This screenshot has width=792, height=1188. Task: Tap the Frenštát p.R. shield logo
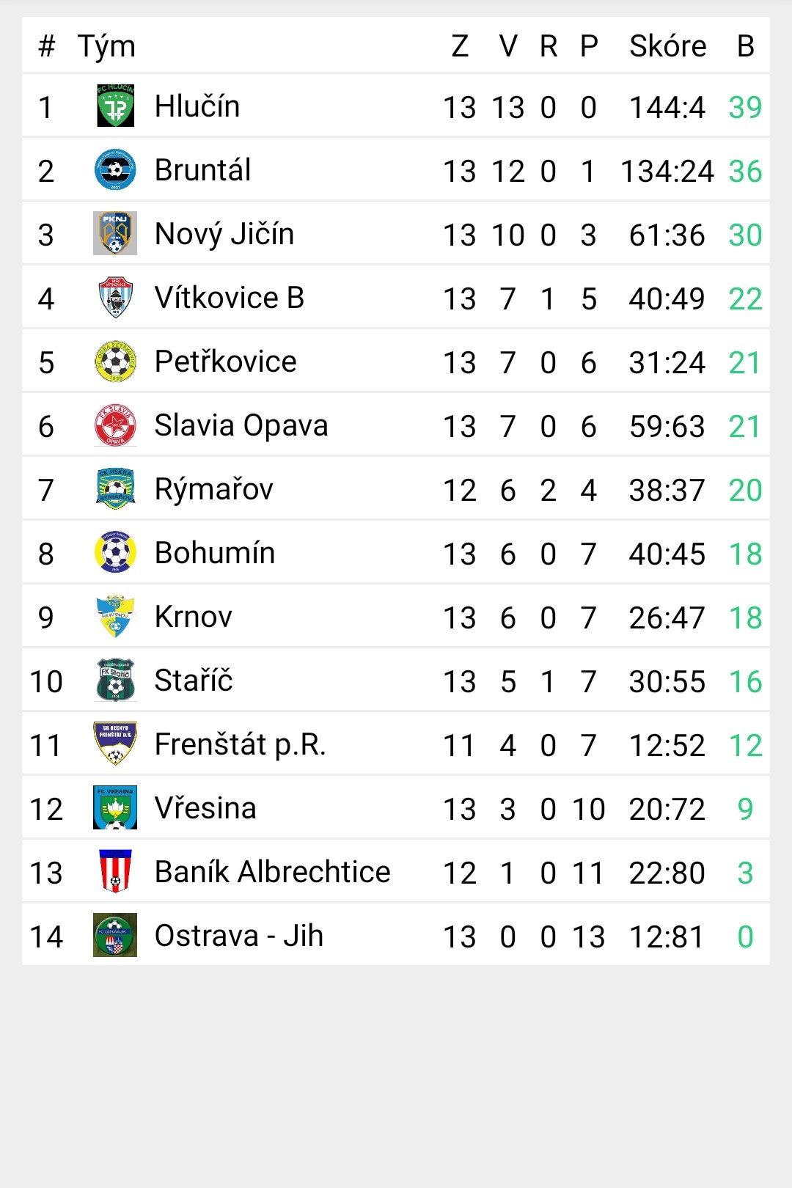(x=115, y=744)
